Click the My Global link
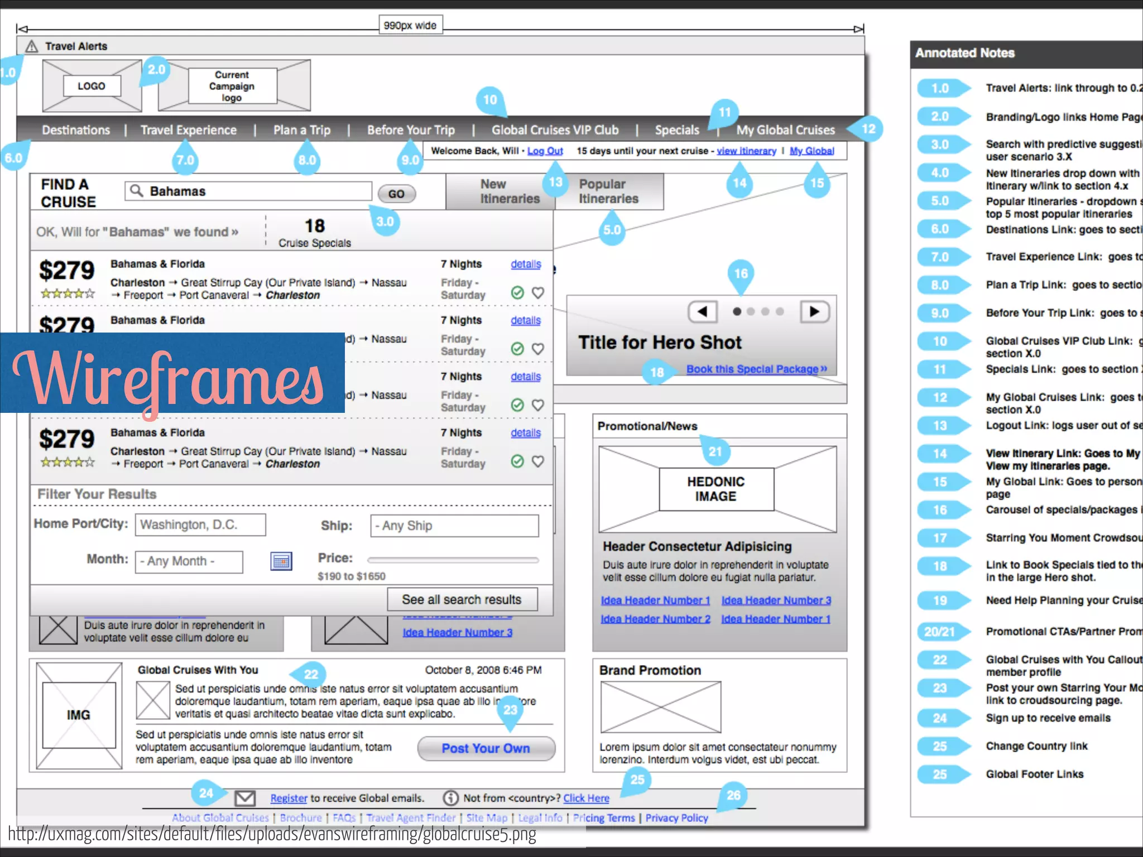This screenshot has width=1143, height=857. pos(812,151)
